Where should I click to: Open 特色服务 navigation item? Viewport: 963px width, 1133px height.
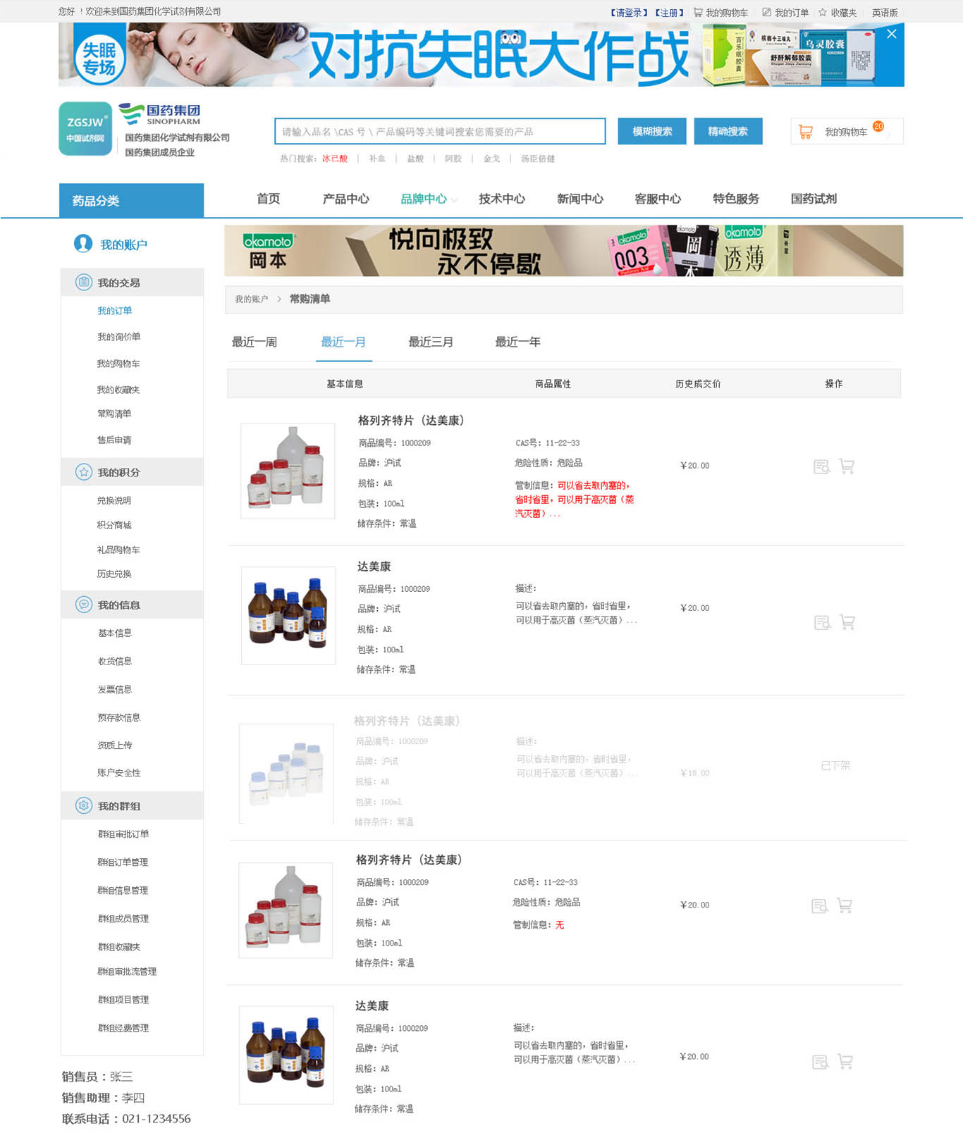[x=736, y=199]
